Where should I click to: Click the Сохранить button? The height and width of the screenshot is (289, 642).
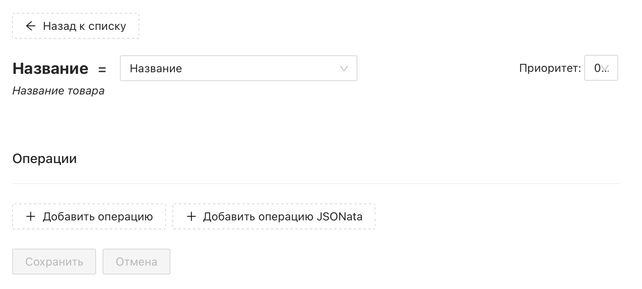click(54, 262)
